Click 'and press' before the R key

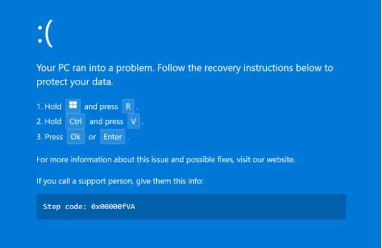click(101, 107)
